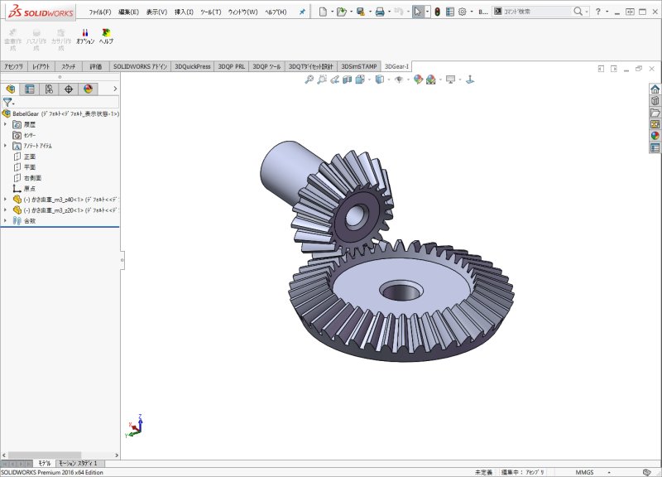662x477 pixels.
Task: Click the Edit Appearance color ball icon
Action: (x=418, y=79)
